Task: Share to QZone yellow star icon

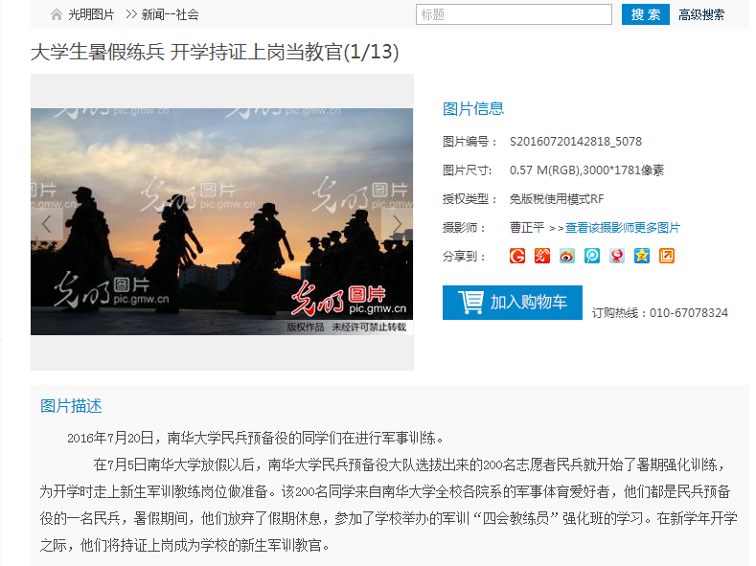Action: [x=642, y=256]
